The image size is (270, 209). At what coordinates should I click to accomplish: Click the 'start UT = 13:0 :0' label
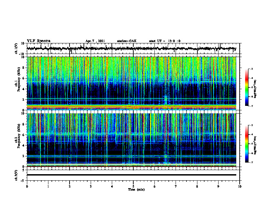pyautogui.click(x=165, y=41)
